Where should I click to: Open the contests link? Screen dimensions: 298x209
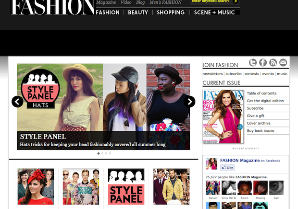tap(252, 74)
